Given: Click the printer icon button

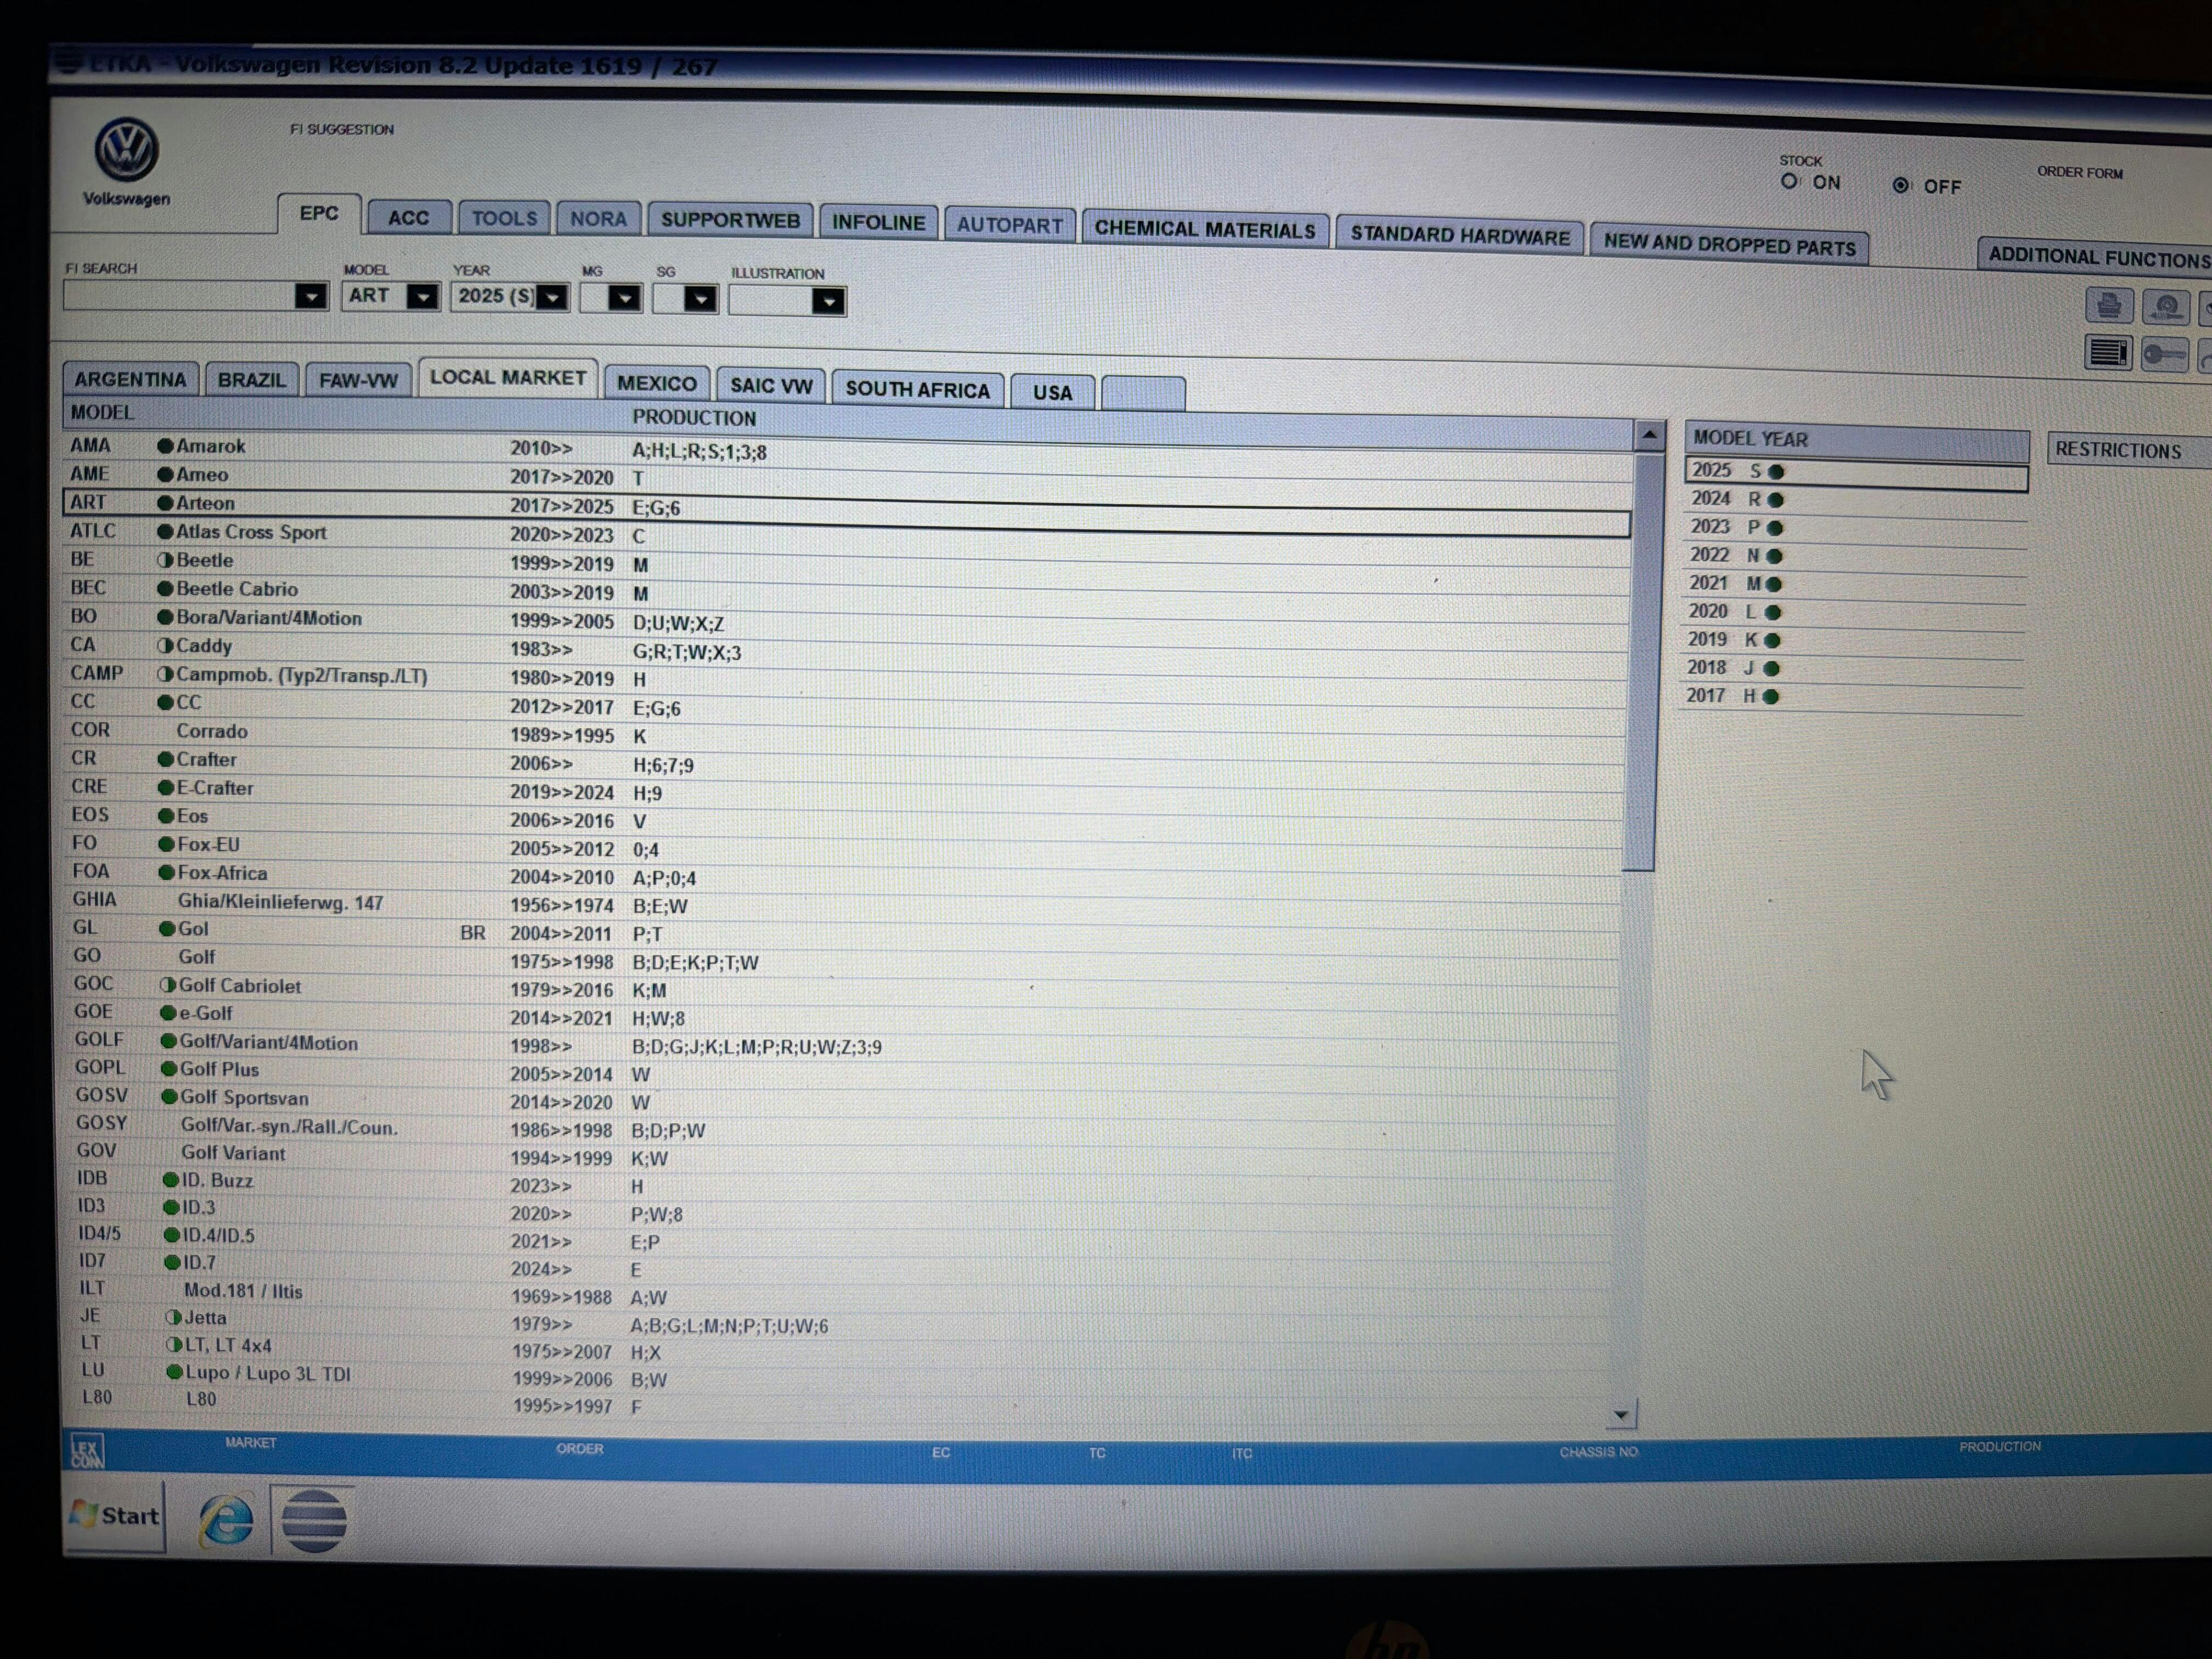Looking at the screenshot, I should (x=2108, y=306).
